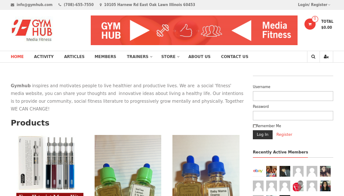
Task: Click the Password input field
Action: click(x=293, y=116)
